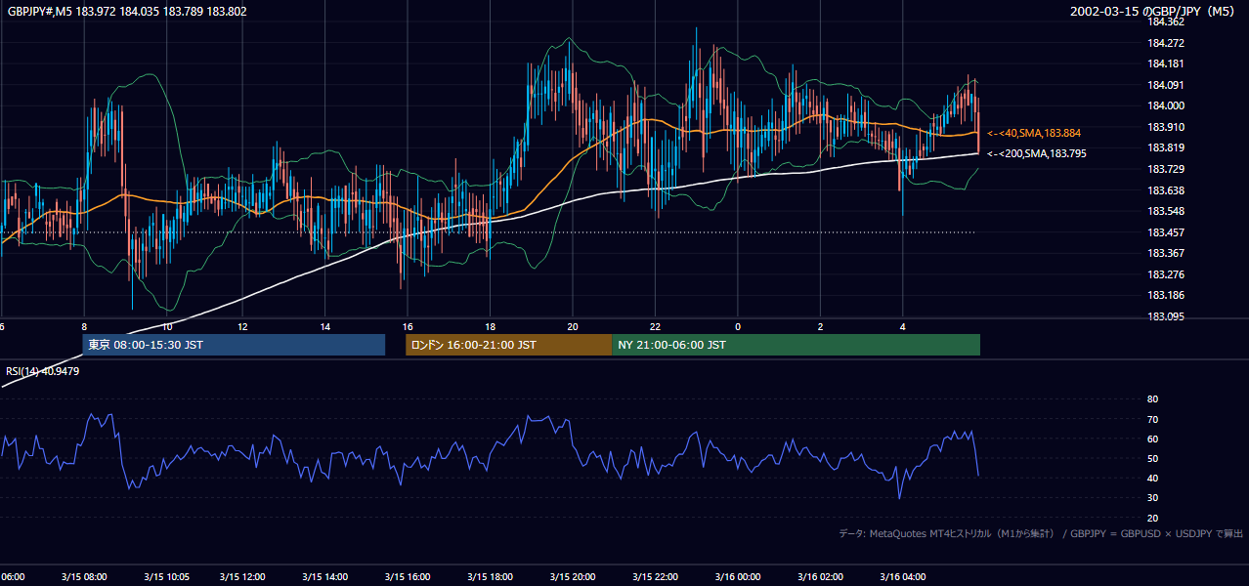Click the 184.181 price axis label
Viewport: 1249px width, 586px height.
pyautogui.click(x=1166, y=63)
